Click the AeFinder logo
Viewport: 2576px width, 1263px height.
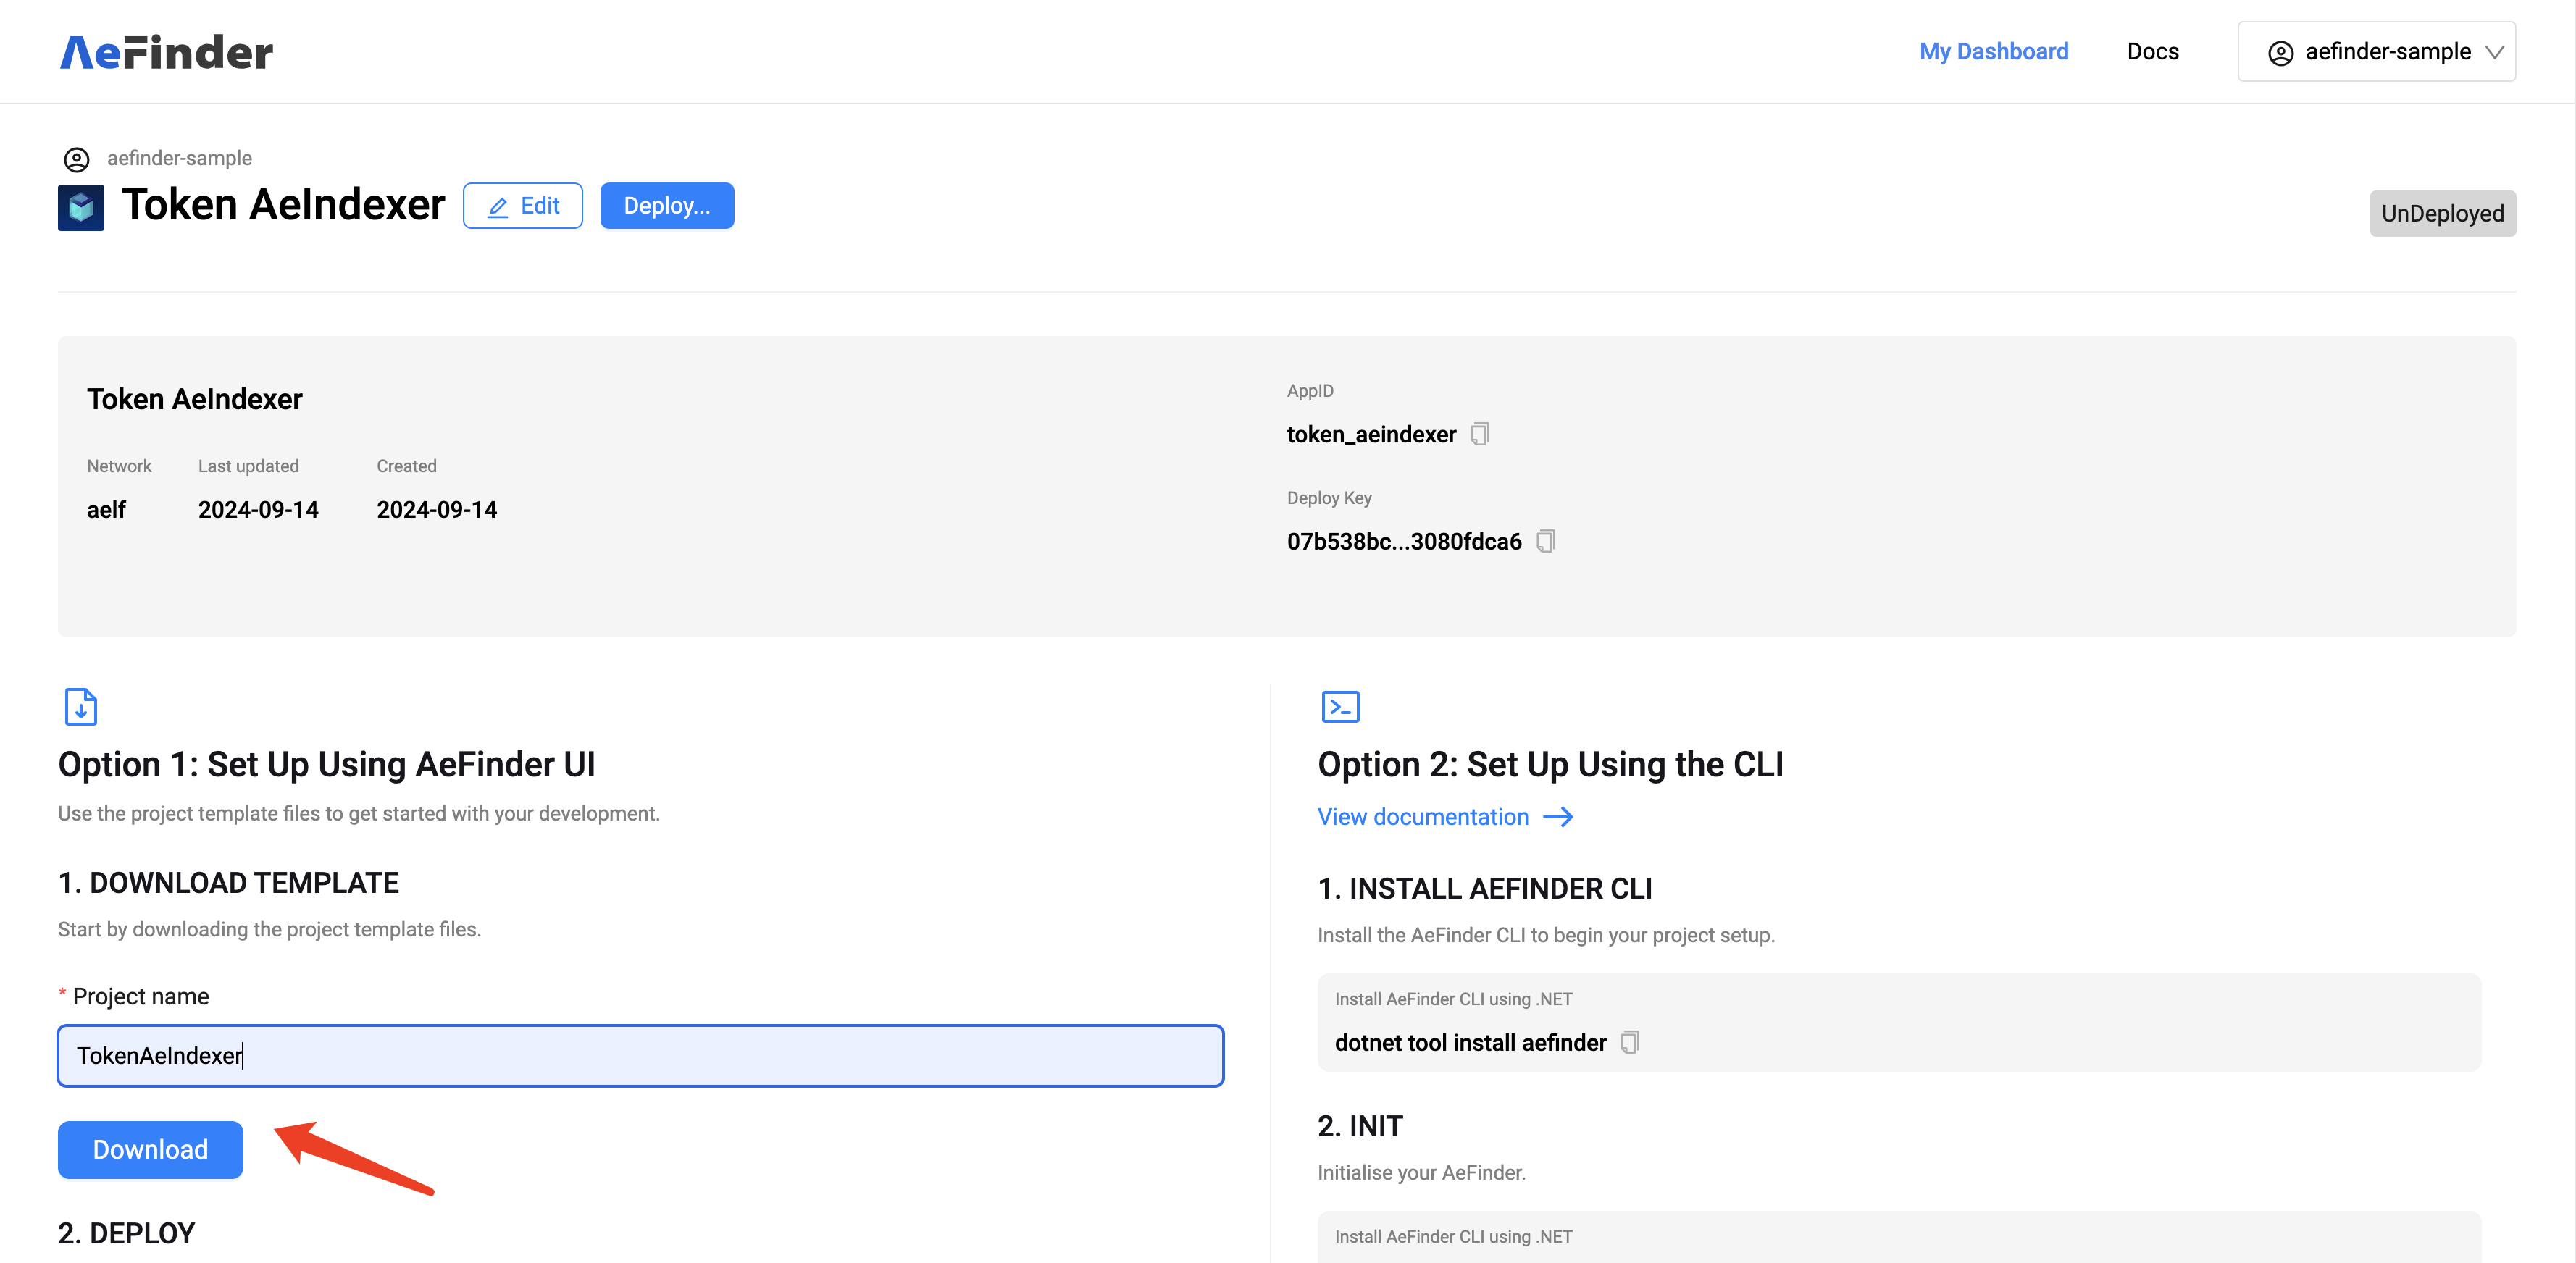click(x=166, y=52)
